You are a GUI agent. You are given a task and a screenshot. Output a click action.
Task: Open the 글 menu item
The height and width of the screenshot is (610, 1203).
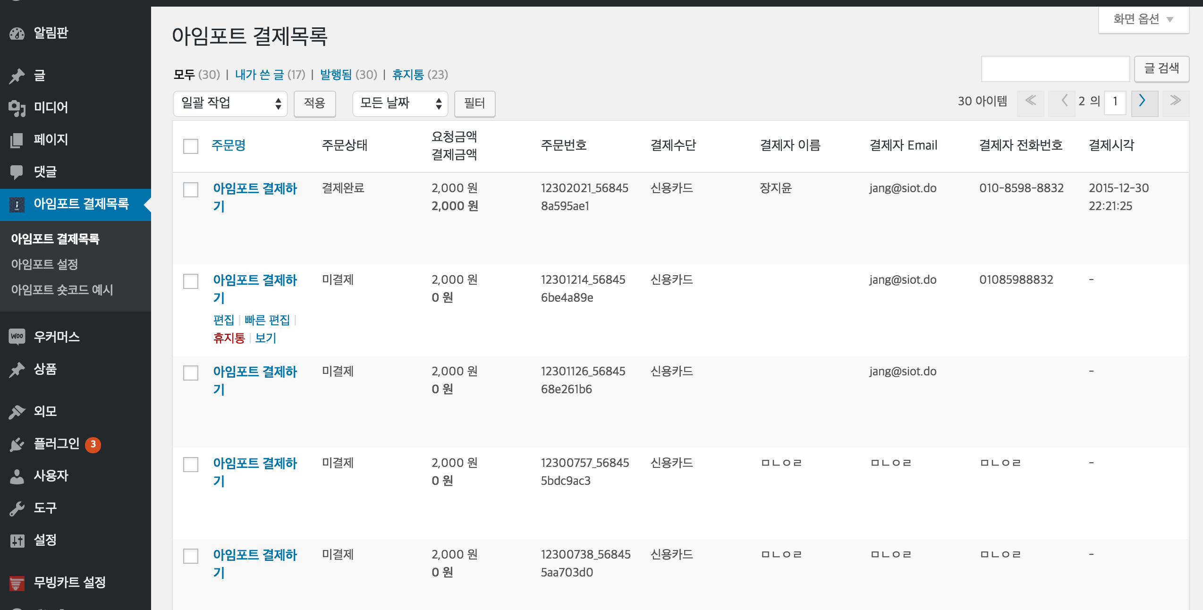[40, 76]
